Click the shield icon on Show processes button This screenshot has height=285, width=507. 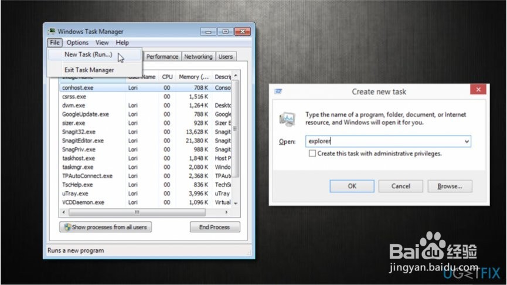click(x=67, y=227)
